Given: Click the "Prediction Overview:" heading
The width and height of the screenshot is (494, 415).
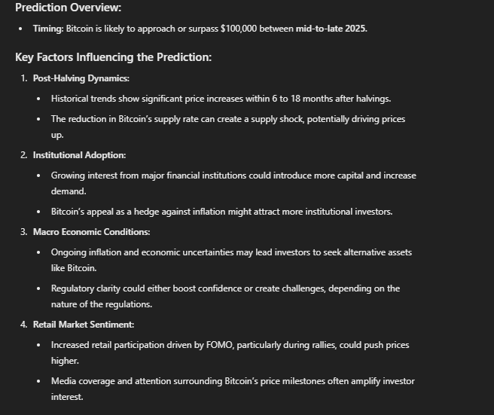Looking at the screenshot, I should pyautogui.click(x=68, y=8).
